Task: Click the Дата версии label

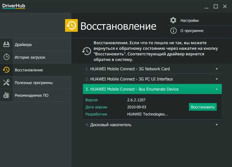Action: tap(96, 107)
